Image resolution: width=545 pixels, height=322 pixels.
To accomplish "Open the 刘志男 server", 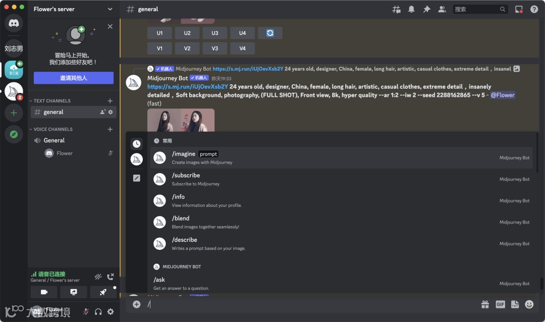I will (14, 48).
